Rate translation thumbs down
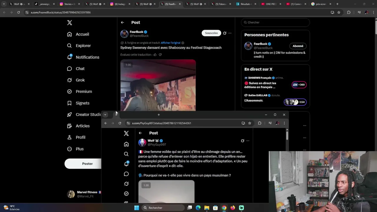 [x=160, y=55]
